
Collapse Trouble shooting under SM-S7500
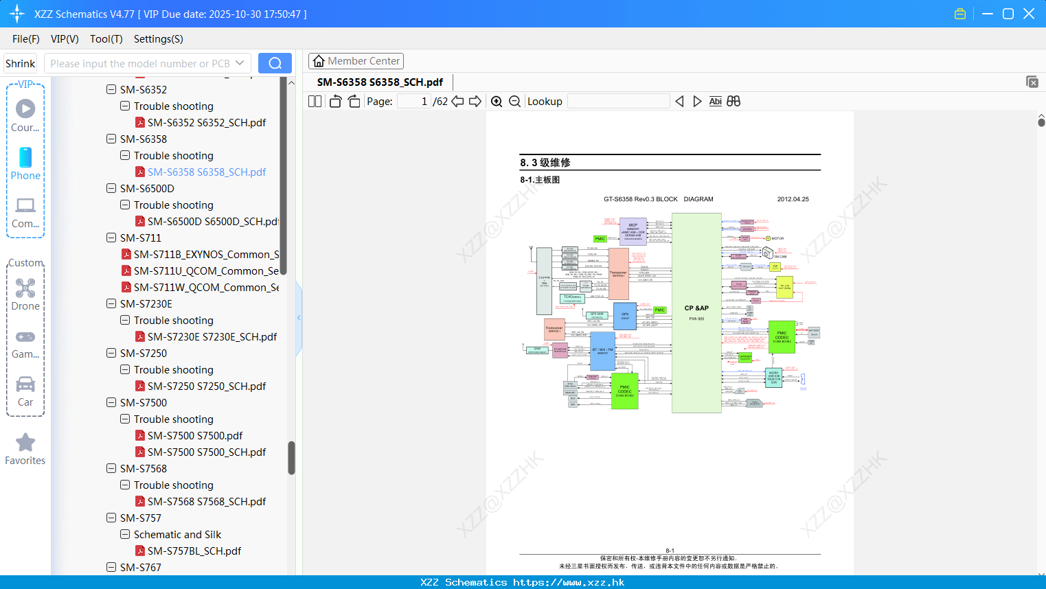125,419
